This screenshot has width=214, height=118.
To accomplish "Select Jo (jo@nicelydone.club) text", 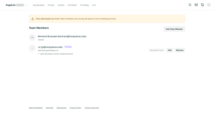I will [50, 47].
